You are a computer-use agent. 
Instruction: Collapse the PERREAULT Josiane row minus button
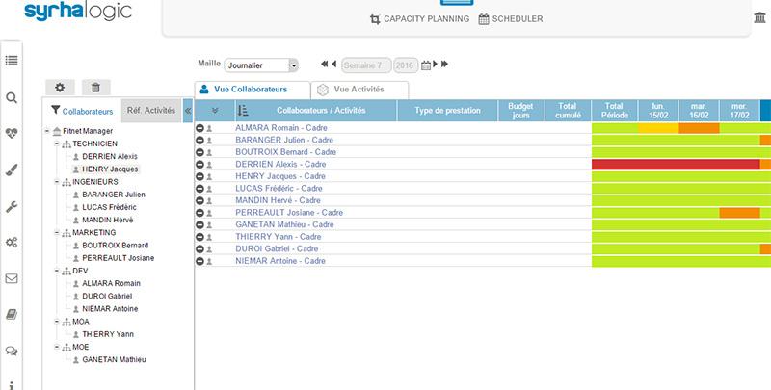[199, 213]
